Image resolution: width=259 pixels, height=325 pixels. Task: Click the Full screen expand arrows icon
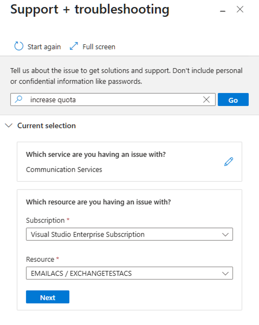(74, 46)
